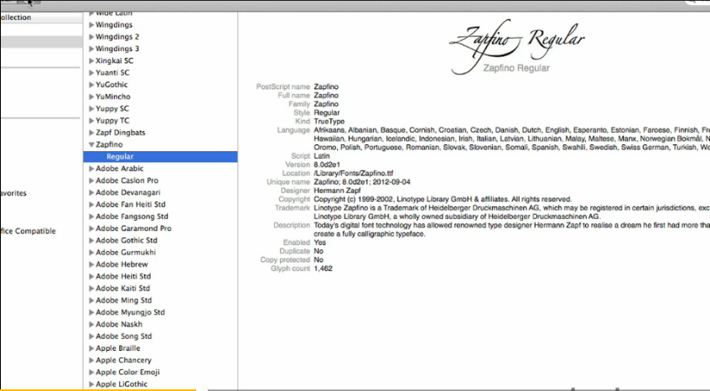710x391 pixels.
Task: Select the Adobe Gurmukhi font family
Action: tap(126, 253)
